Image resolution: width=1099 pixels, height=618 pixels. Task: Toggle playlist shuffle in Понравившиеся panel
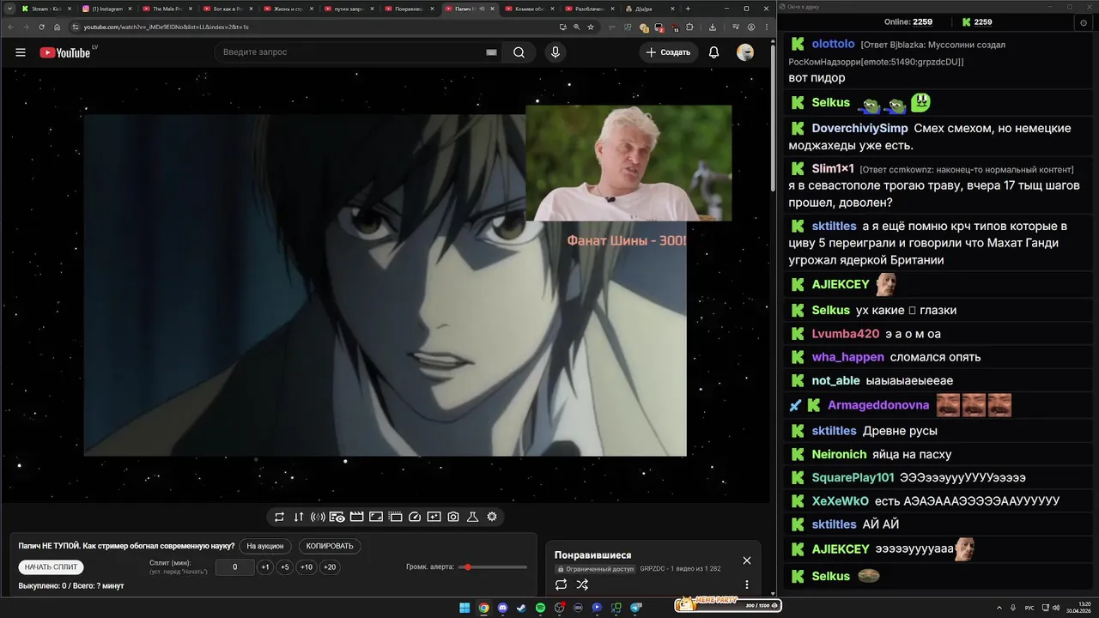(582, 585)
